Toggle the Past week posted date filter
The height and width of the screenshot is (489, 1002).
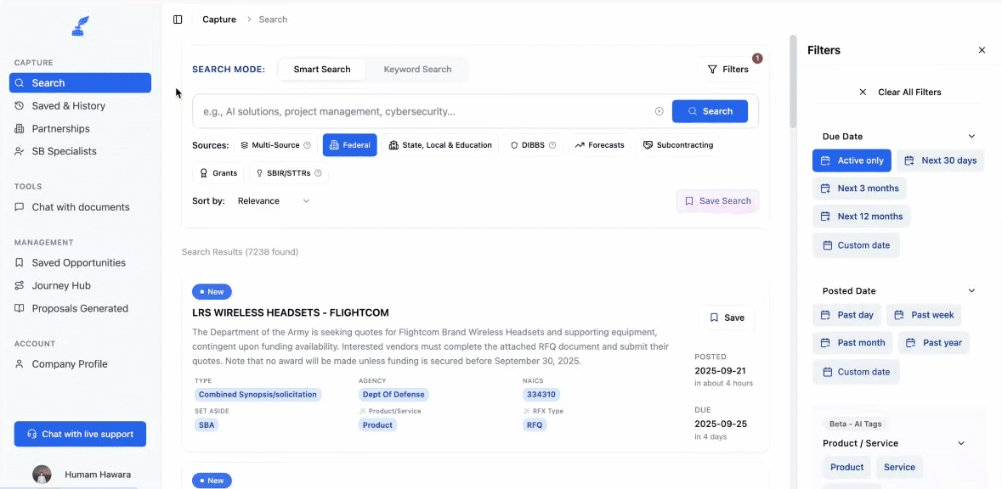(924, 314)
